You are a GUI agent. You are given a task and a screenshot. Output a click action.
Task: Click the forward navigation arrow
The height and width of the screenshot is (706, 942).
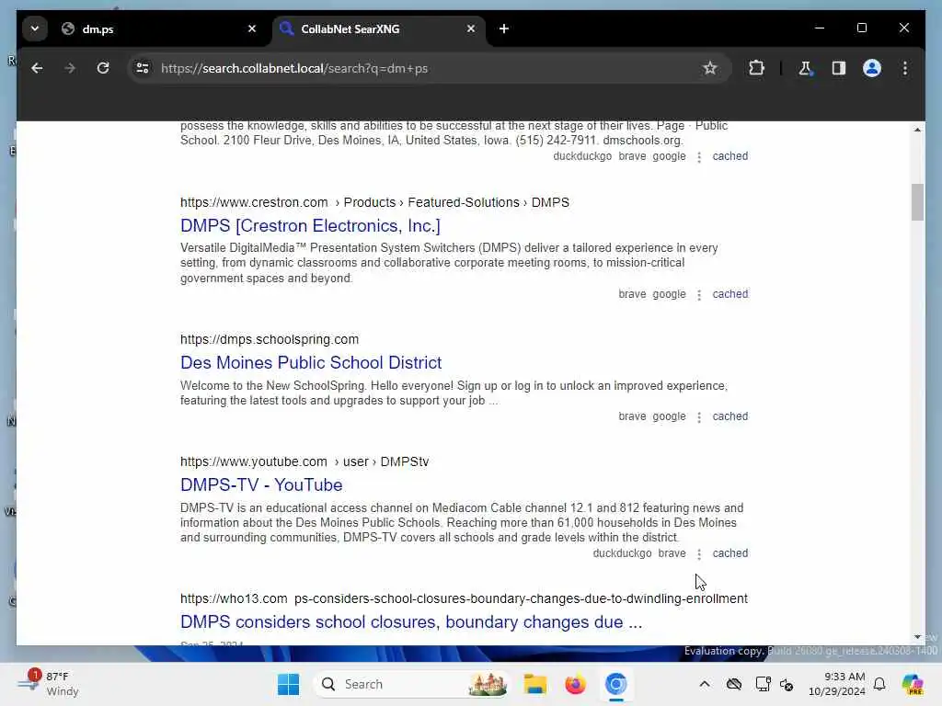point(70,68)
